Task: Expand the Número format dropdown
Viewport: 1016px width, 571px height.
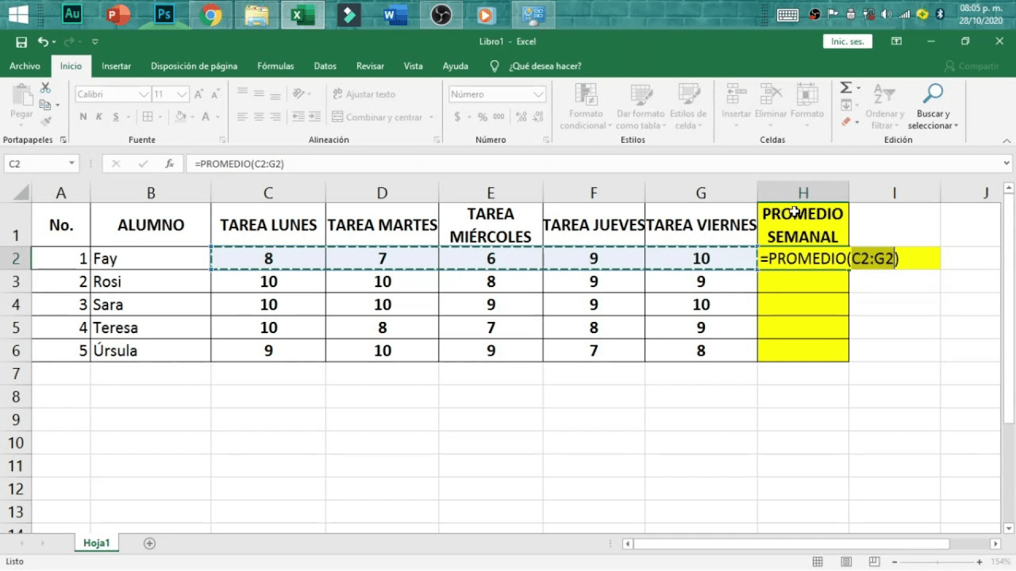Action: pyautogui.click(x=539, y=94)
